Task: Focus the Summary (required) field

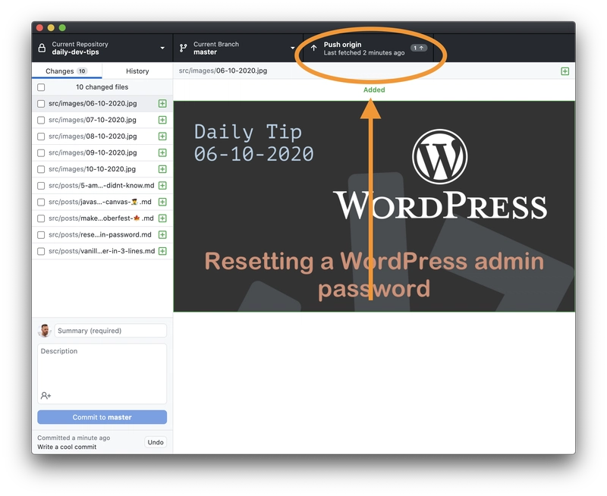Action: click(110, 331)
